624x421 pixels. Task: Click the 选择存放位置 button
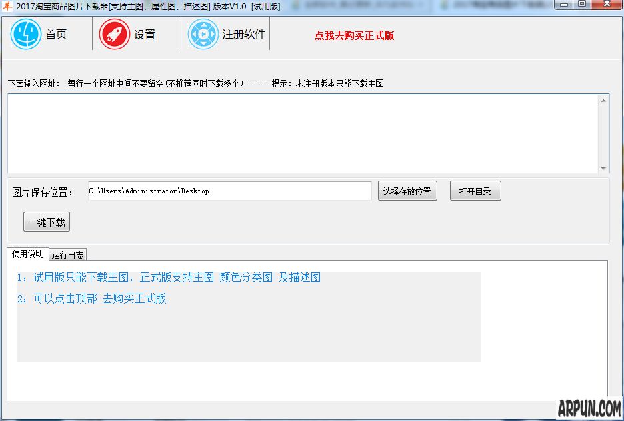[x=407, y=191]
